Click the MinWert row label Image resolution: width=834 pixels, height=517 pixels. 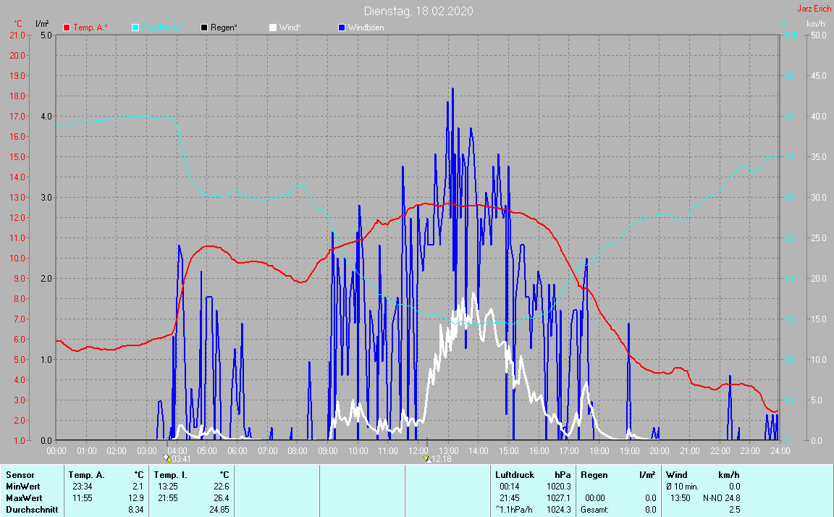click(x=23, y=487)
